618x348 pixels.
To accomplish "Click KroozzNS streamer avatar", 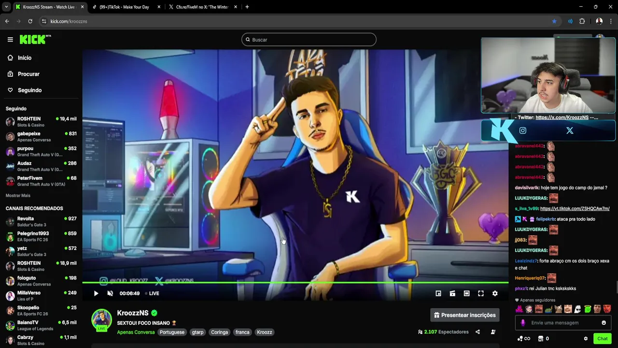I will 102,319.
